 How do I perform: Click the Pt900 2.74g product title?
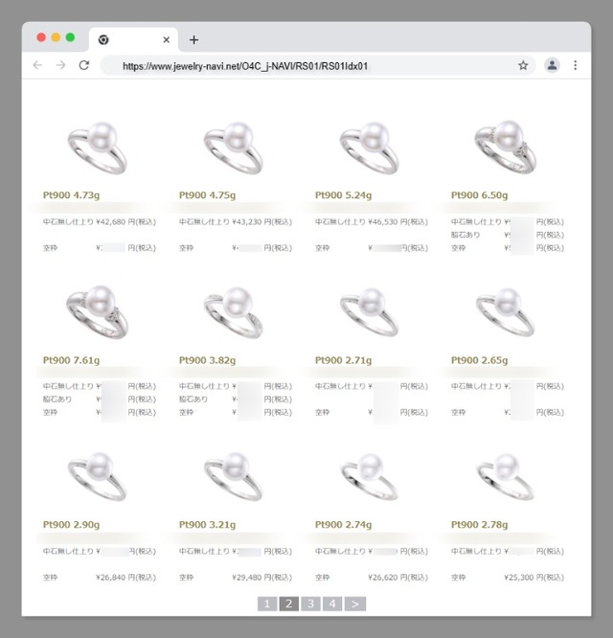pos(343,525)
